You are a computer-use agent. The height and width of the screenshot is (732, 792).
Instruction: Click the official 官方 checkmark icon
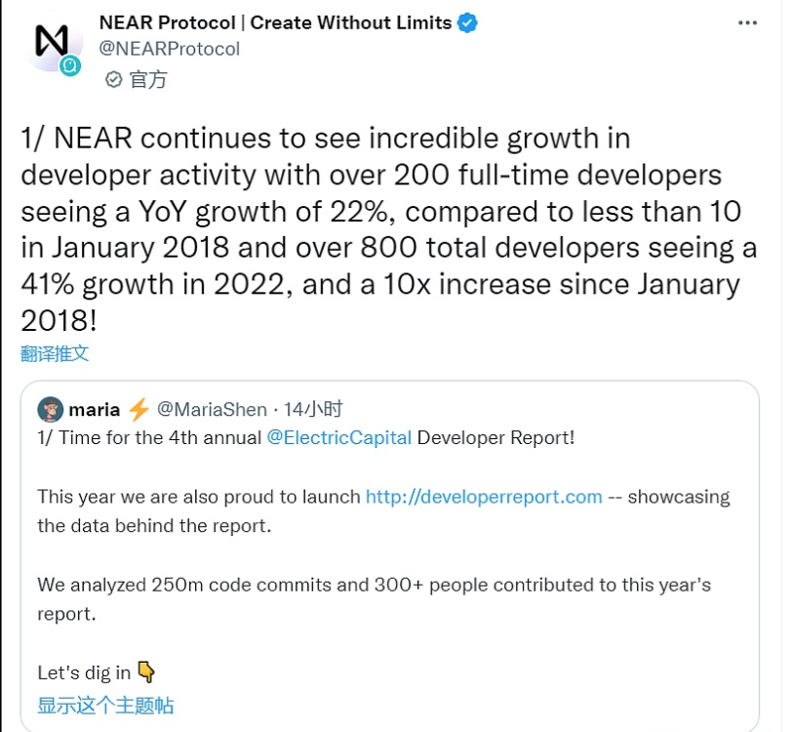(x=113, y=80)
